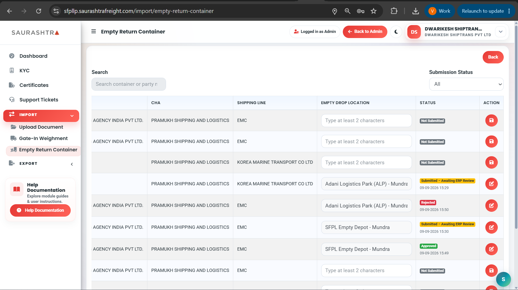Screen dimensions: 518x290
Task: Click Adani Logistics Park field in Rejected row
Action: [x=366, y=206]
